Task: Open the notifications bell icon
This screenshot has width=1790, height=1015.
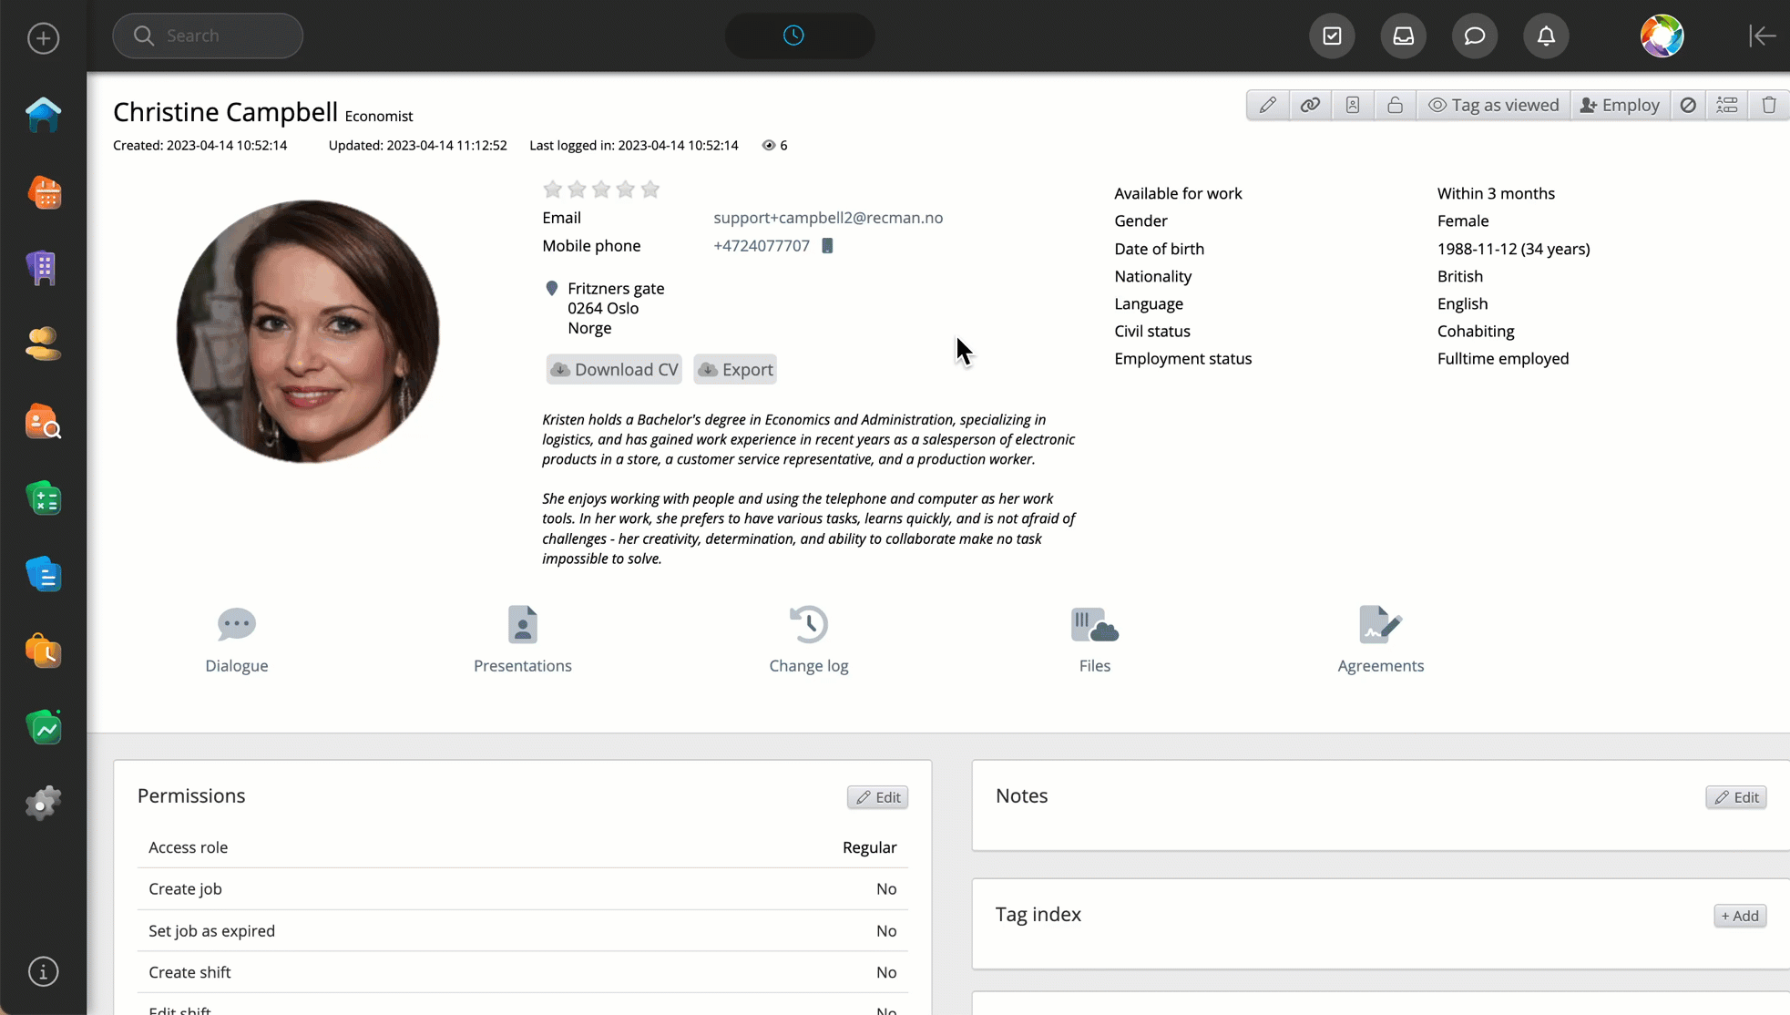Action: point(1546,36)
